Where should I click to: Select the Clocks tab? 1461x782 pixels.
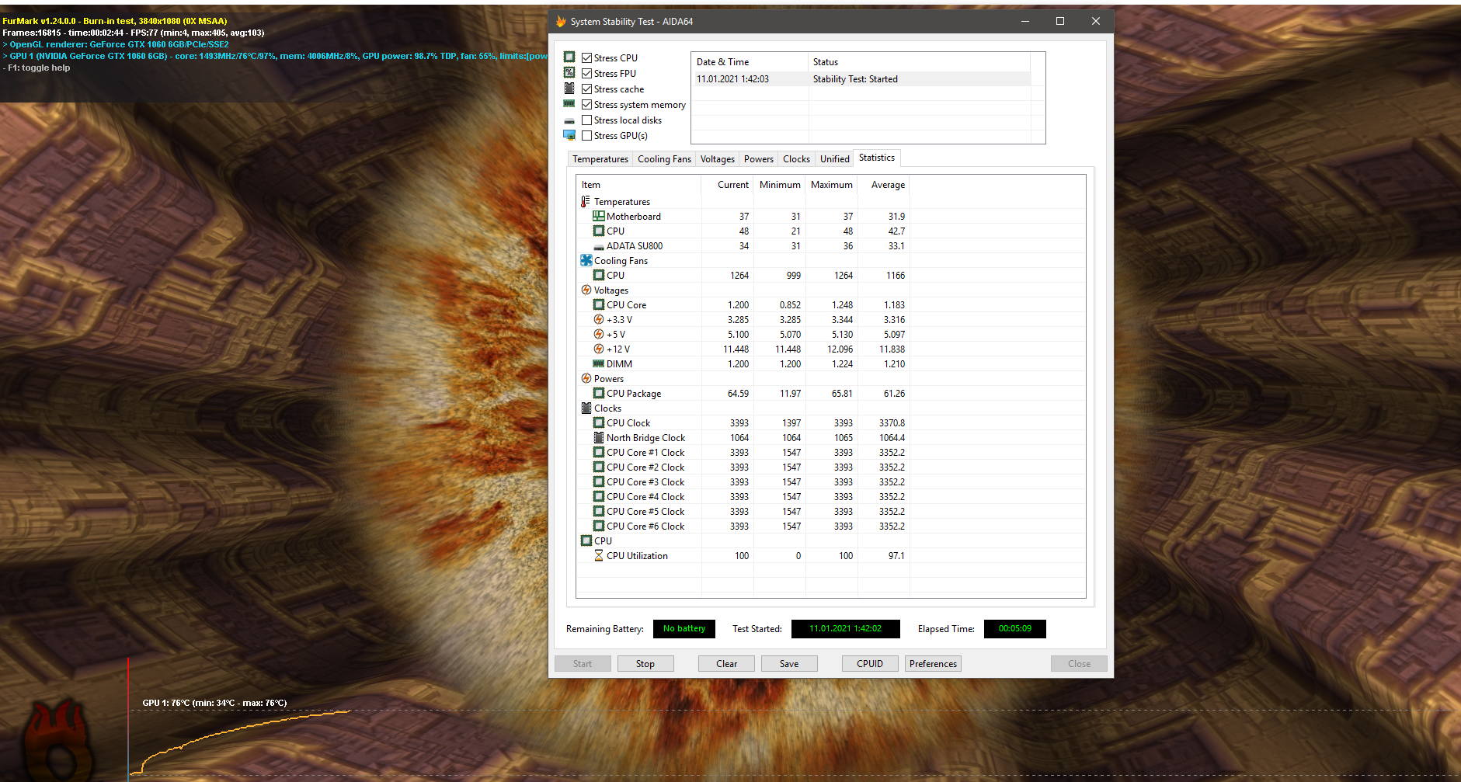[797, 159]
